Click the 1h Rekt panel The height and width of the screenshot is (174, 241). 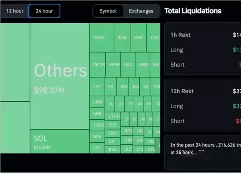[x=203, y=49]
